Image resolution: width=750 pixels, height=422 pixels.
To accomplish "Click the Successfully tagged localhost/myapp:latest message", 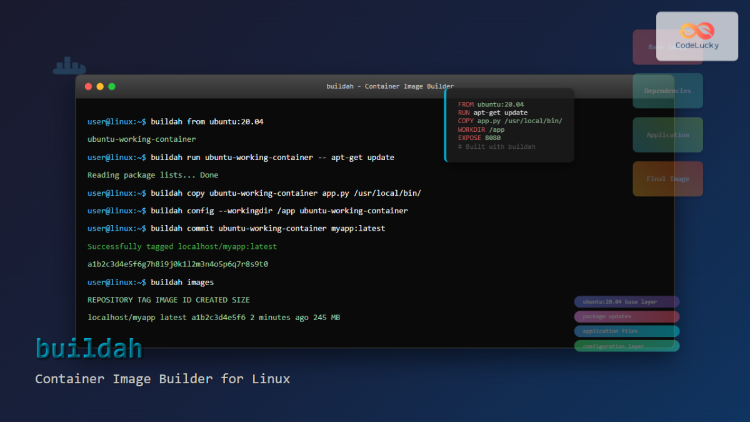I will [182, 246].
